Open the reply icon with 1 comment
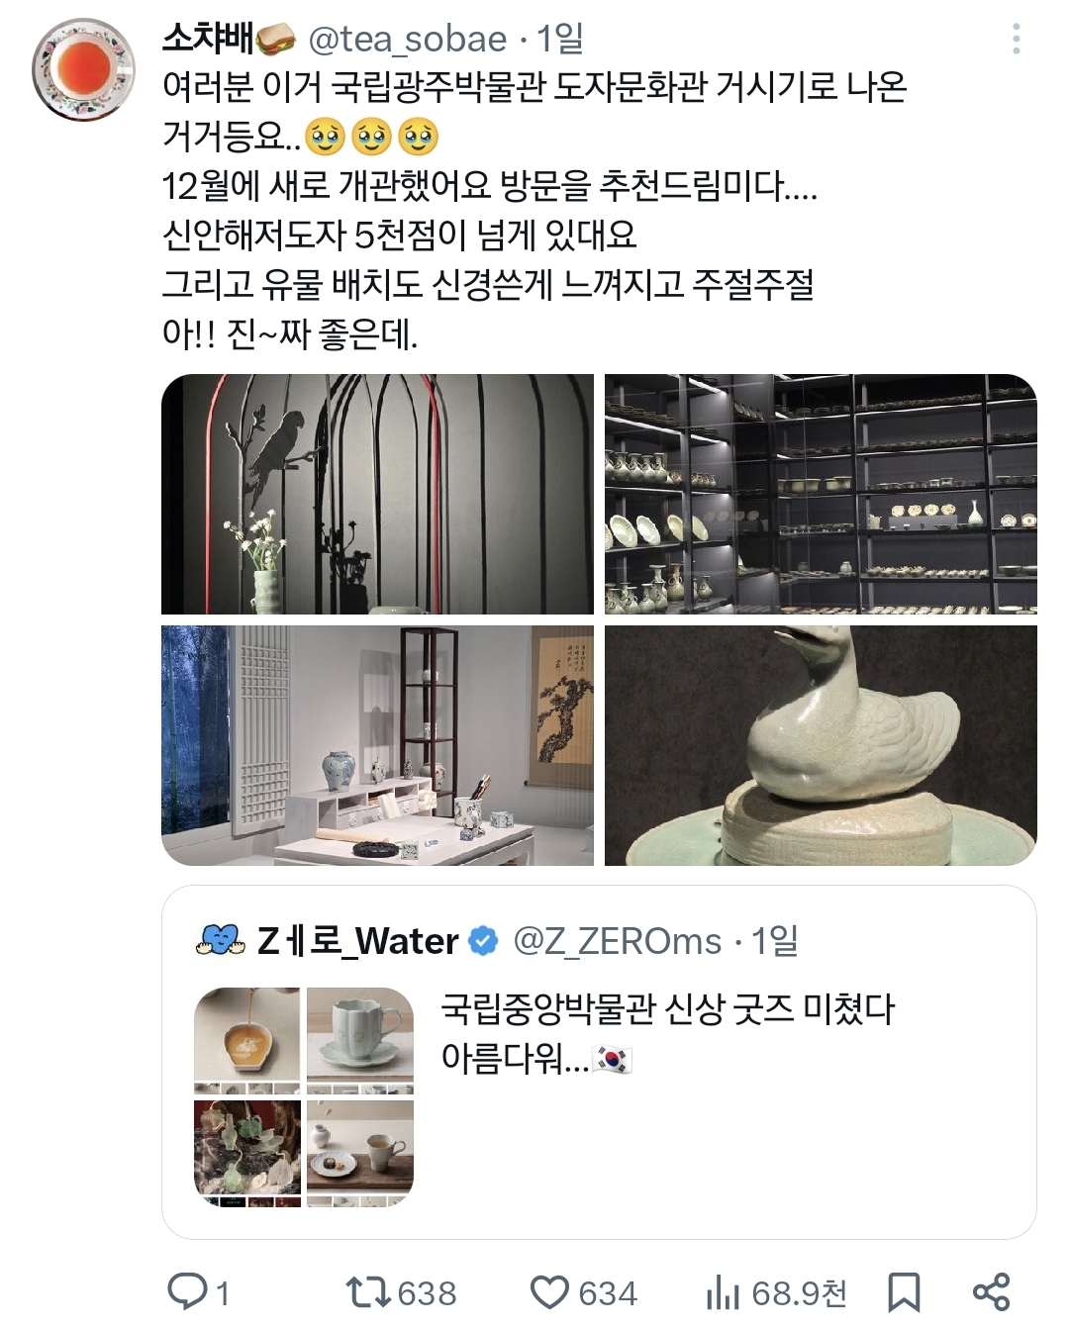Viewport: 1069px width, 1327px height. tap(186, 1292)
